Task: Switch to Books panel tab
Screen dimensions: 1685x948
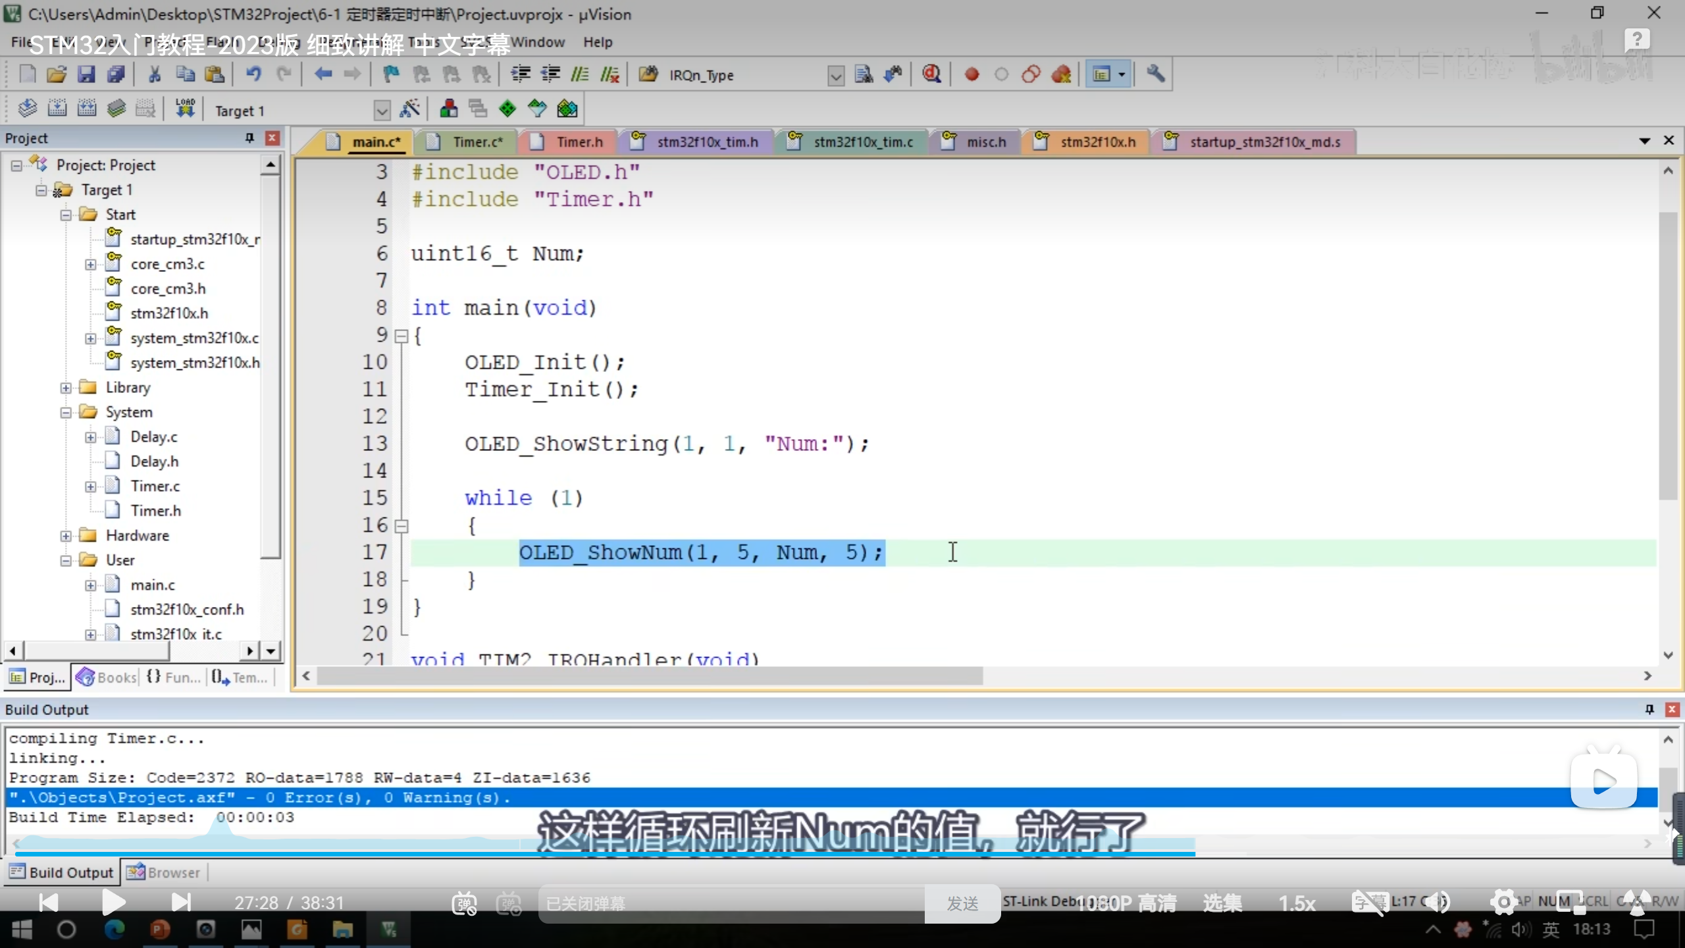Action: (x=107, y=677)
